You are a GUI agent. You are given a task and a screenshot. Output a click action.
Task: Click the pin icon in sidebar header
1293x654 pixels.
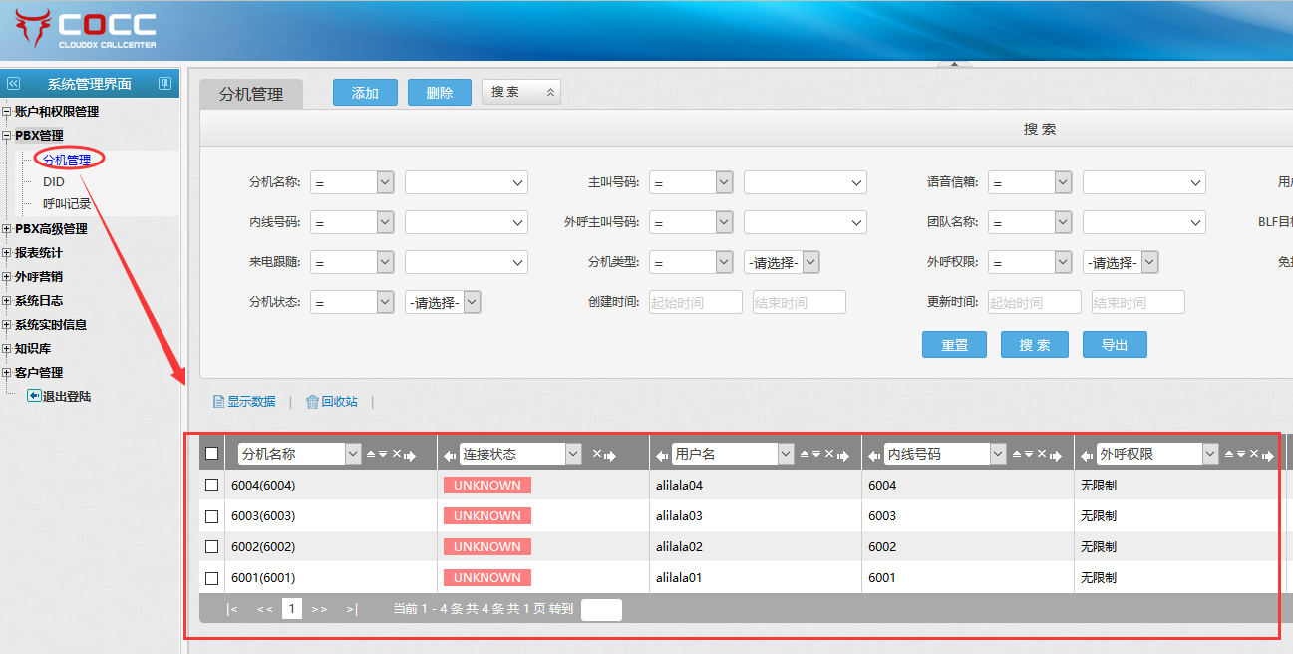point(165,84)
